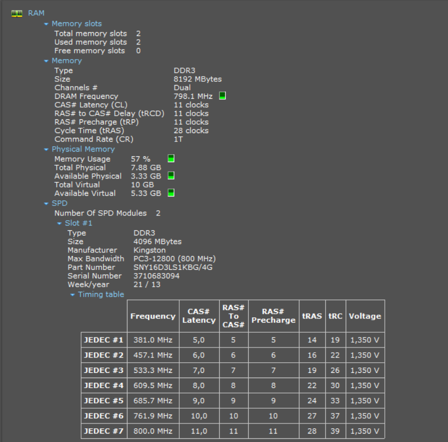Screen dimensions: 448x442
Task: Click the Physical Memory heading label
Action: pos(83,149)
